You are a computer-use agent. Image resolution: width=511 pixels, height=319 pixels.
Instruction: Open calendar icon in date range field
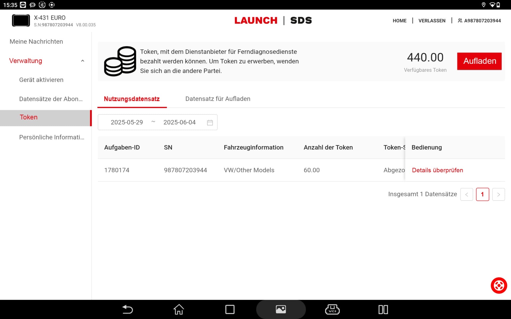210,123
